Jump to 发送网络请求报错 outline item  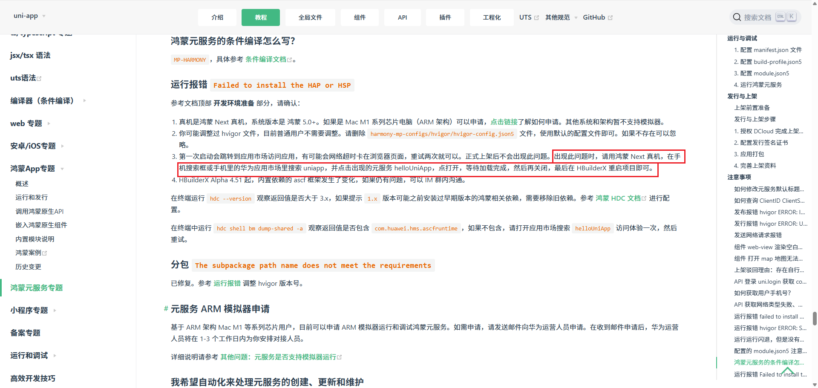coord(758,235)
